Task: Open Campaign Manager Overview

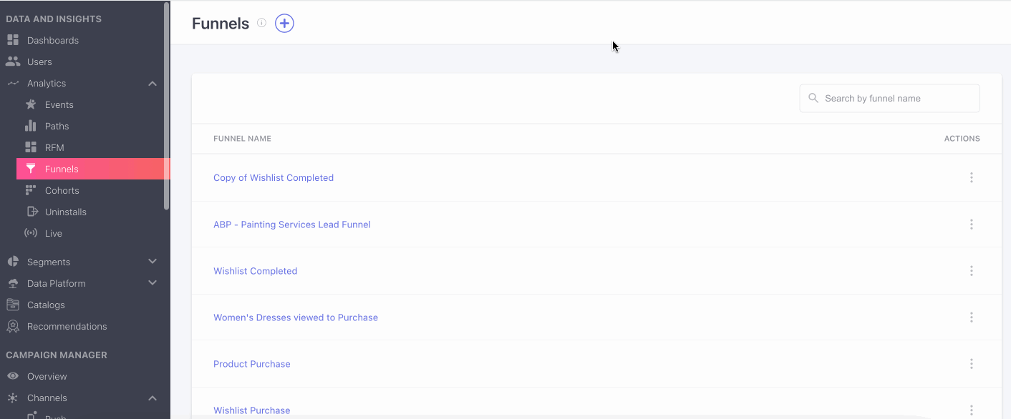Action: click(47, 376)
